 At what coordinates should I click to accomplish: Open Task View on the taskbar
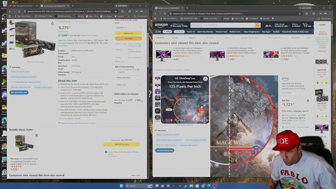(x=157, y=186)
